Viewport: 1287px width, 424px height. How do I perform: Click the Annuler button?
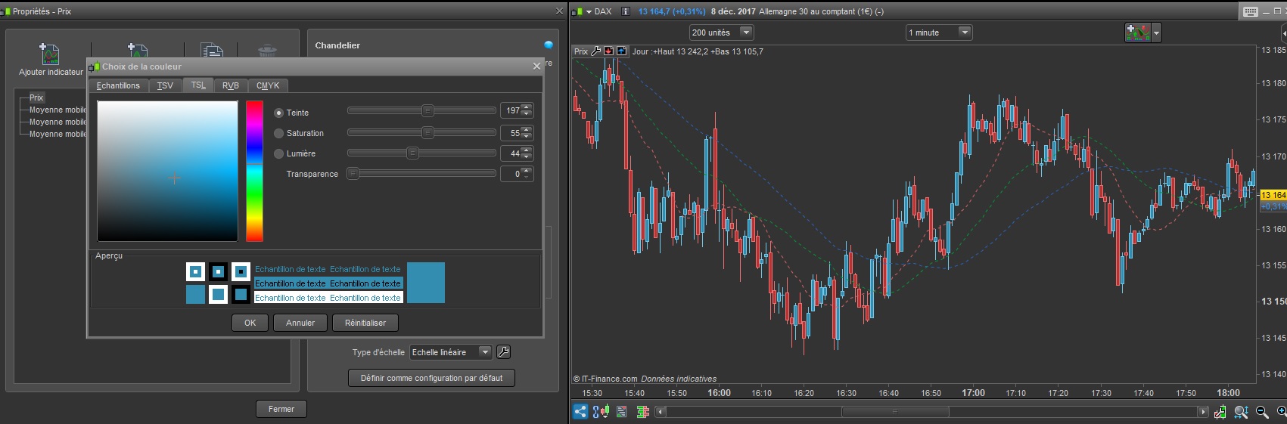[x=300, y=323]
